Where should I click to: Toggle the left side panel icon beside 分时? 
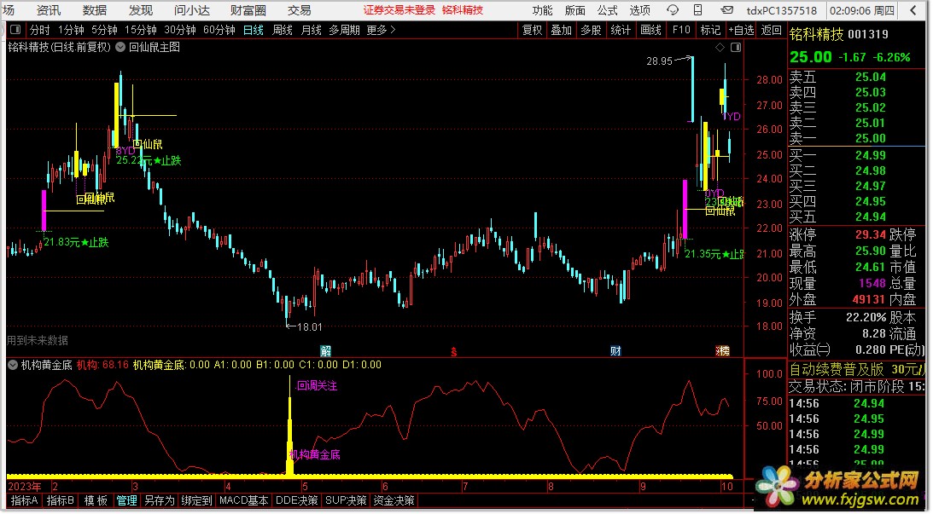(x=15, y=30)
